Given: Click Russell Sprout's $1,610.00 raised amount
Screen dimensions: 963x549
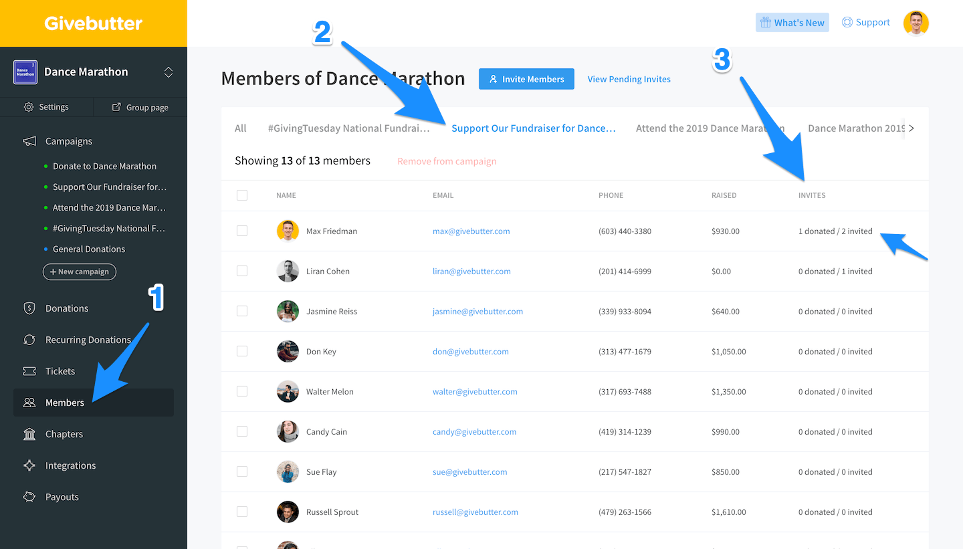Looking at the screenshot, I should pyautogui.click(x=728, y=512).
